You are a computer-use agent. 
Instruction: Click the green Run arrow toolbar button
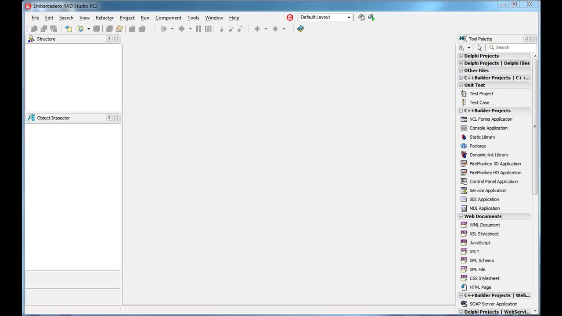[x=164, y=29]
